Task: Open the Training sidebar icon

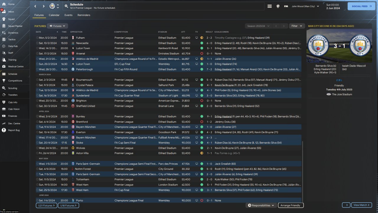Action: click(4, 60)
